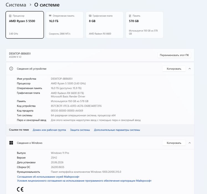Image resolution: width=207 pixels, height=194 pixels.
Task: Click the Функциональность label
Action: pyautogui.click(x=28, y=172)
